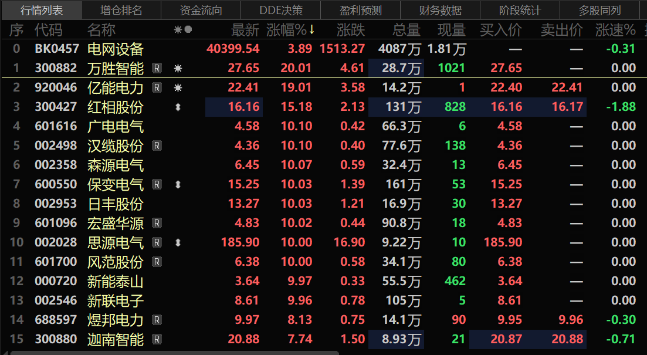Select stock name 森源电气
The image size is (647, 355).
click(x=116, y=165)
